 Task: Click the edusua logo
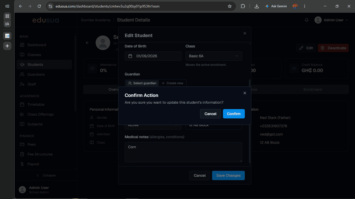pos(45,20)
